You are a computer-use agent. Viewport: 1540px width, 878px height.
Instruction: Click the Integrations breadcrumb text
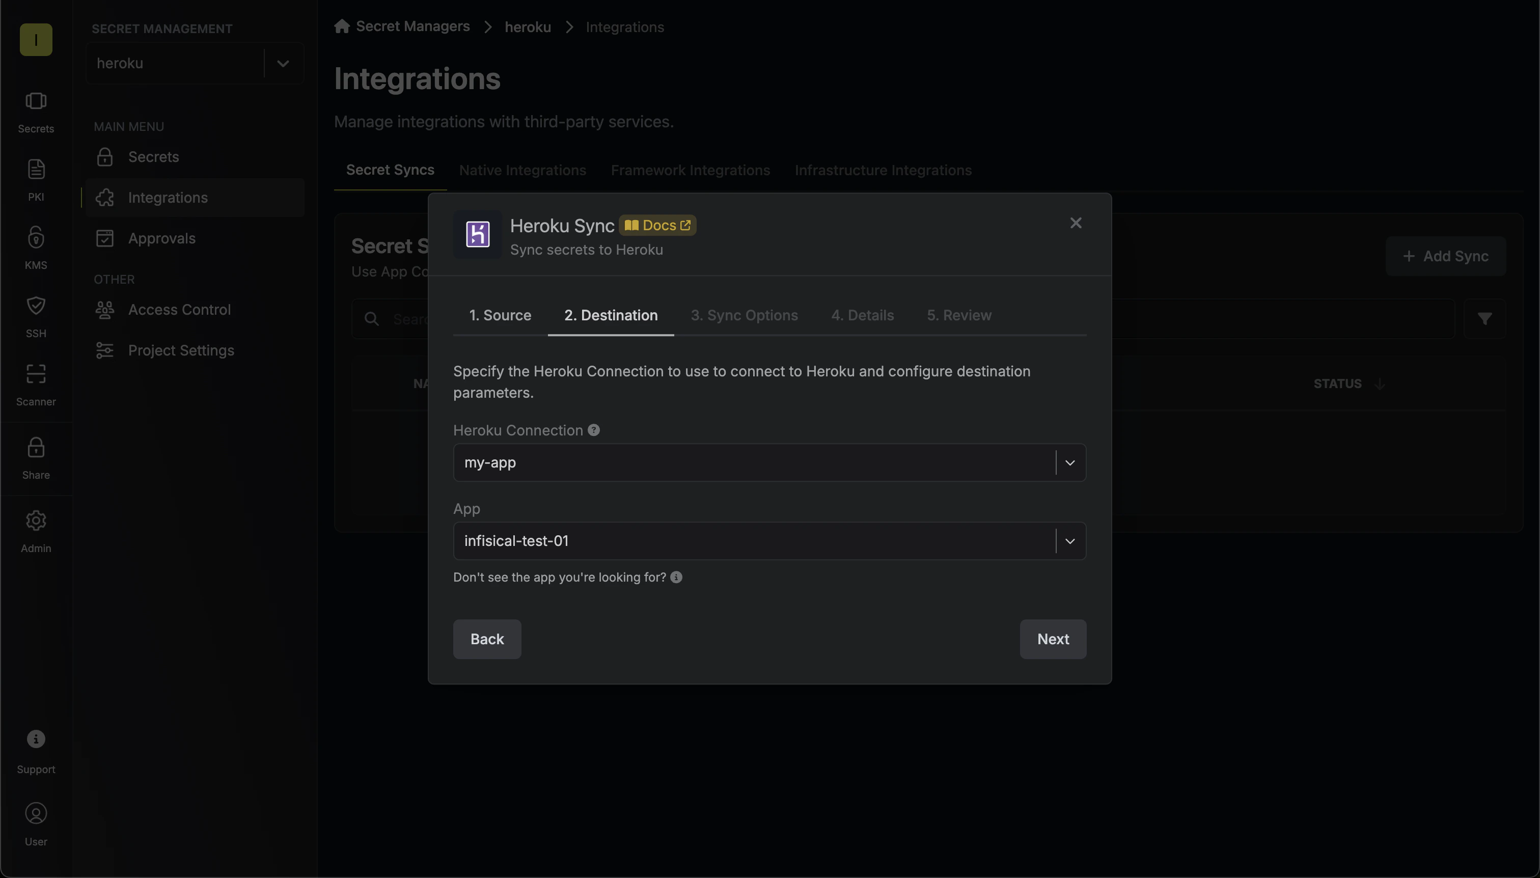[x=625, y=27]
